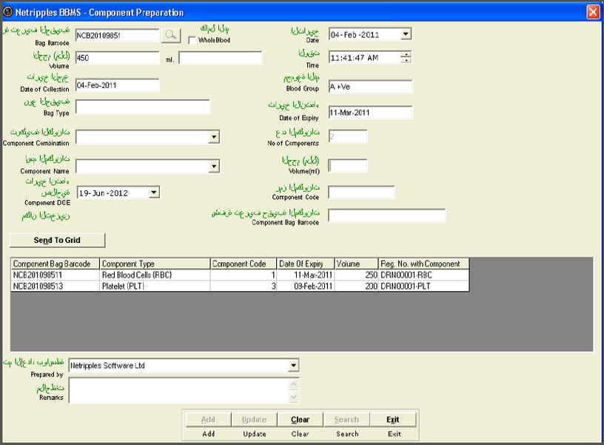Click the Volume(ml) input field
Screen dimensions: 604x445
[x=347, y=166]
